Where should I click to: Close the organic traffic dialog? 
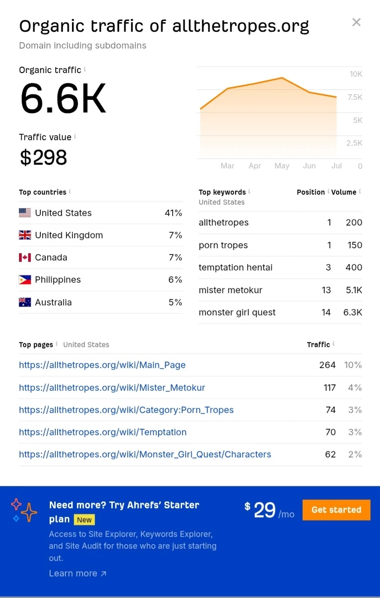tap(356, 22)
